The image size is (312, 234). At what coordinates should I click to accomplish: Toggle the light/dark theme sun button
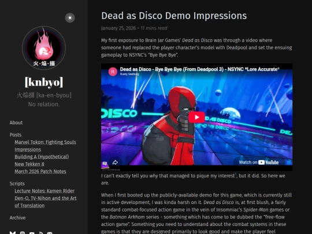[x=70, y=18]
